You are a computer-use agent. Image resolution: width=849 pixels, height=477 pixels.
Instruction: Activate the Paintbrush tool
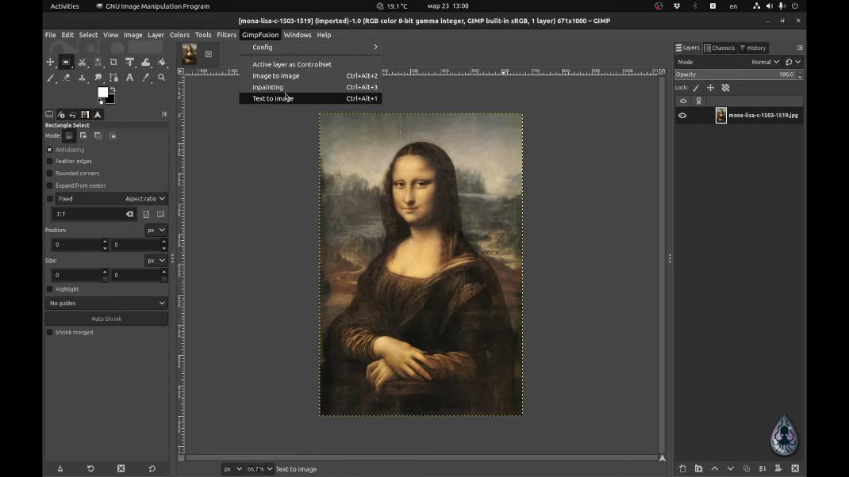tap(50, 78)
